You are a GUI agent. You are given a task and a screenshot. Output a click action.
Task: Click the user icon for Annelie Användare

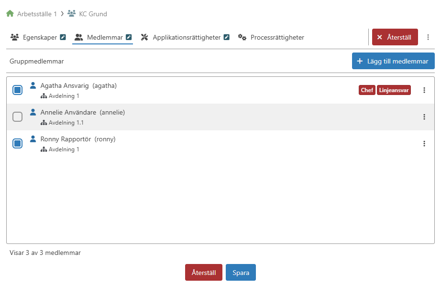[x=33, y=112]
